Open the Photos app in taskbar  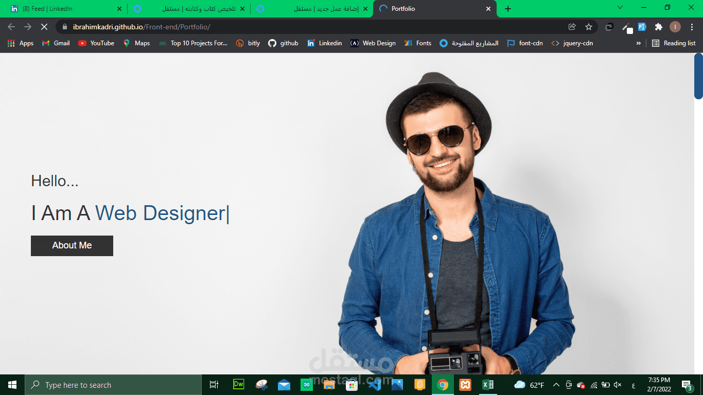397,385
